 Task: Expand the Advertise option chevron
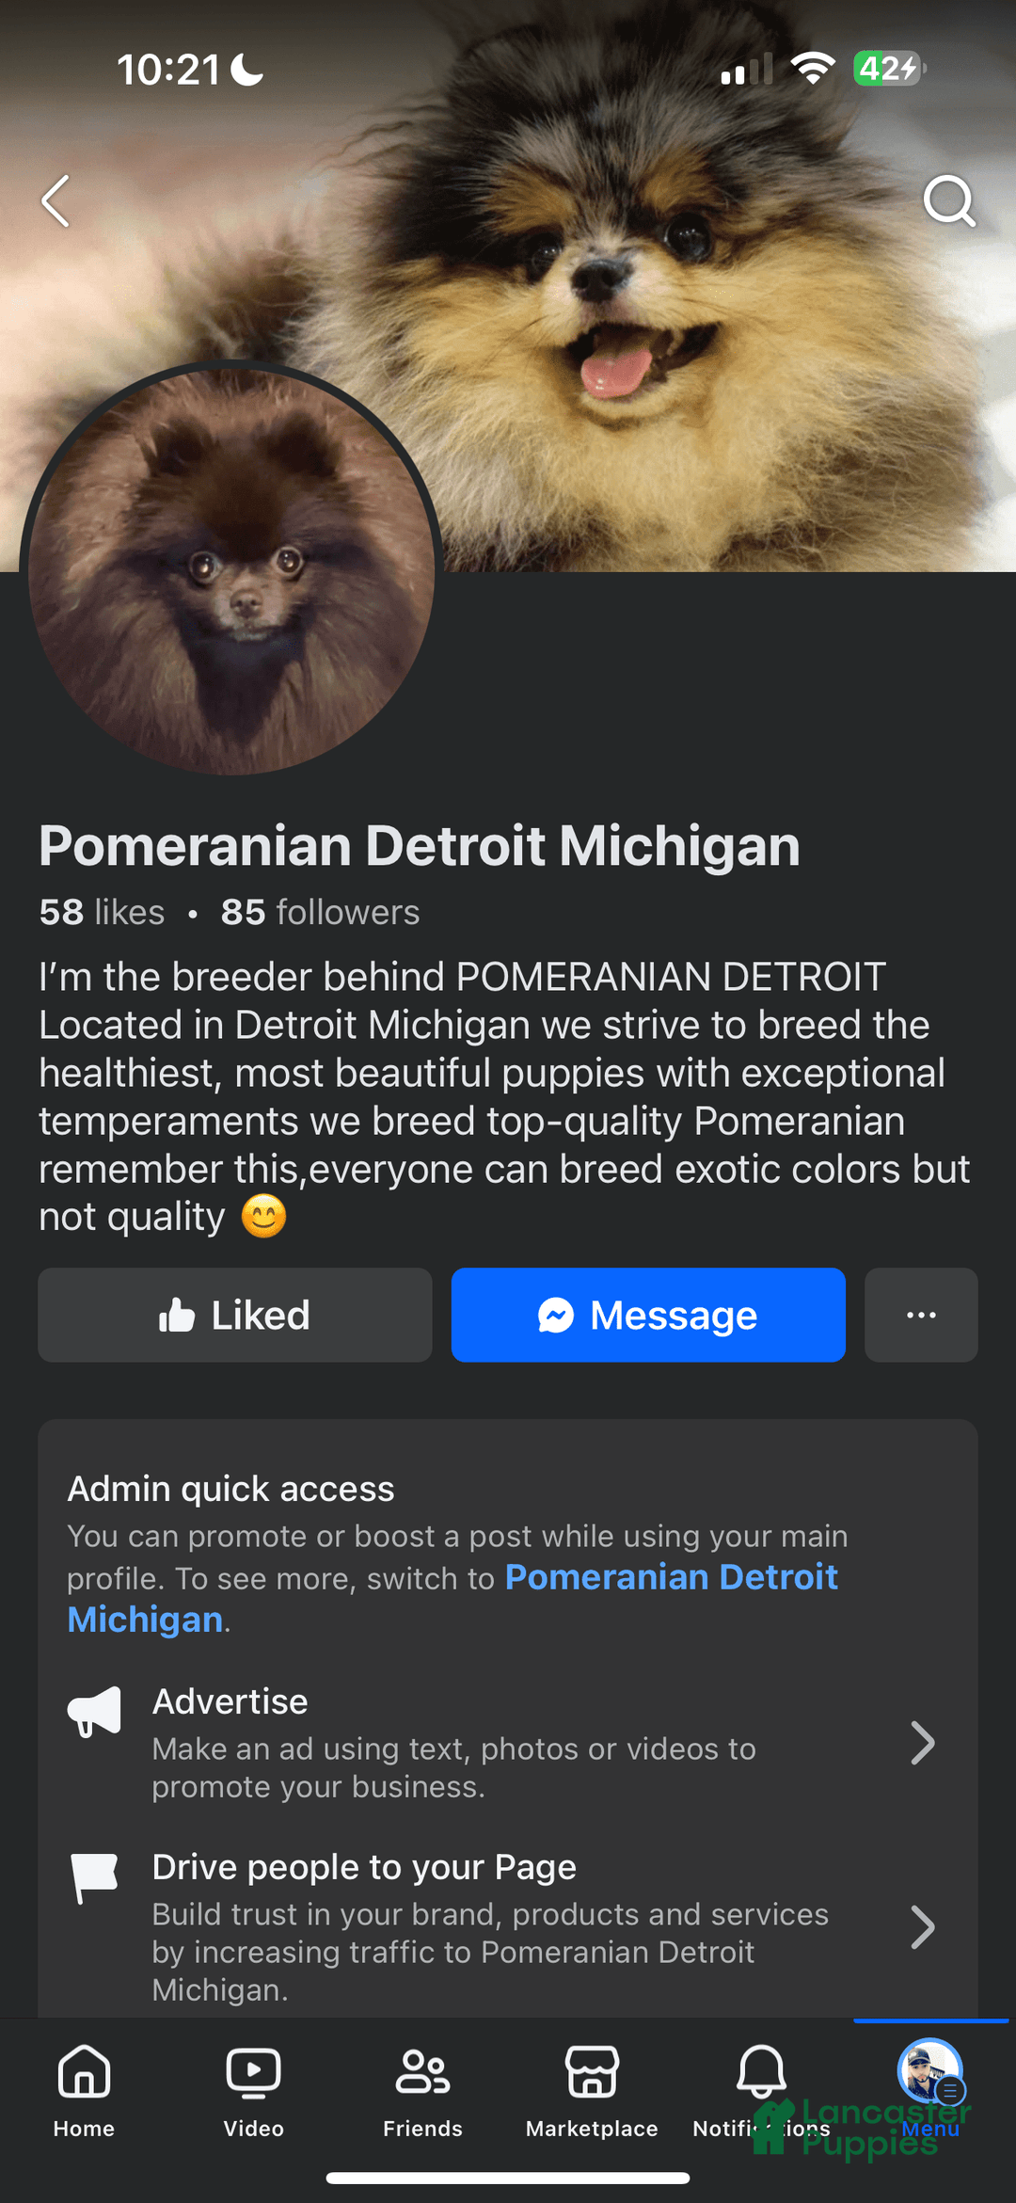tap(923, 1743)
